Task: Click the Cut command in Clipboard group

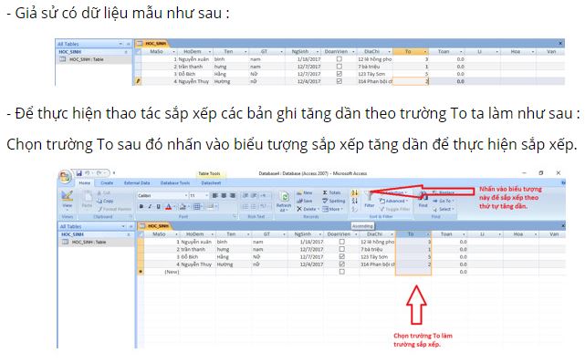Action: pos(103,193)
